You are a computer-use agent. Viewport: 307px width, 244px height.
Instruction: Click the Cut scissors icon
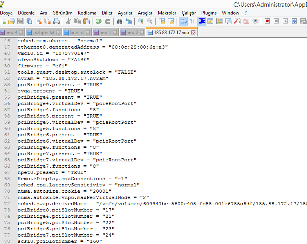(68, 21)
